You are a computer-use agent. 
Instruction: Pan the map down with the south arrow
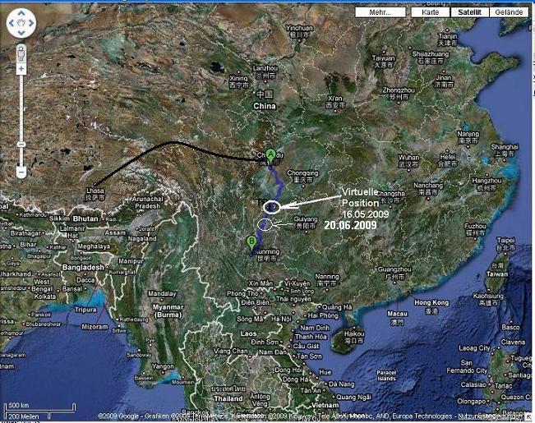pyautogui.click(x=21, y=32)
